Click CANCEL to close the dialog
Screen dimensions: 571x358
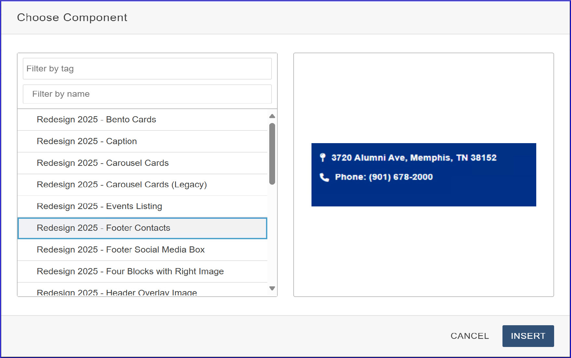click(469, 336)
